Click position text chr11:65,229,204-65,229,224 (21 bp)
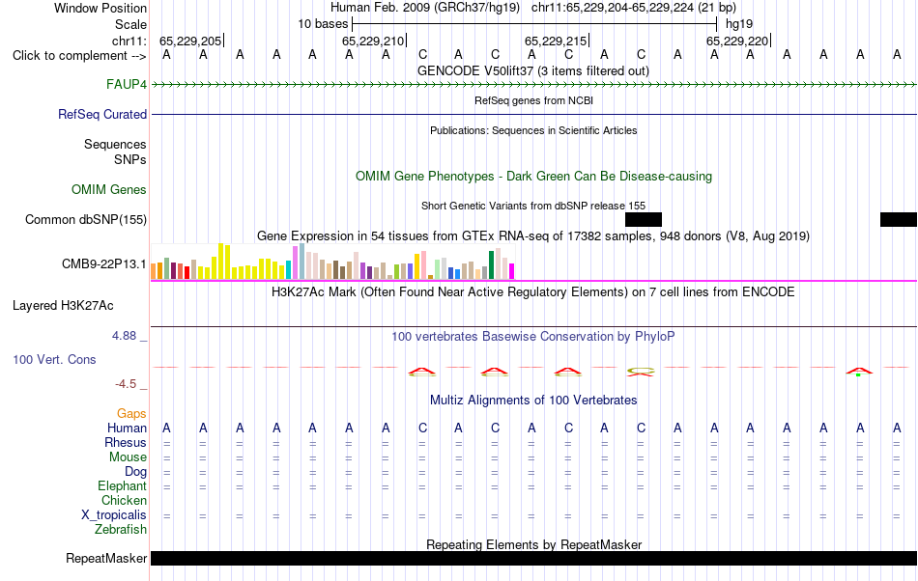The width and height of the screenshot is (918, 581). (634, 8)
